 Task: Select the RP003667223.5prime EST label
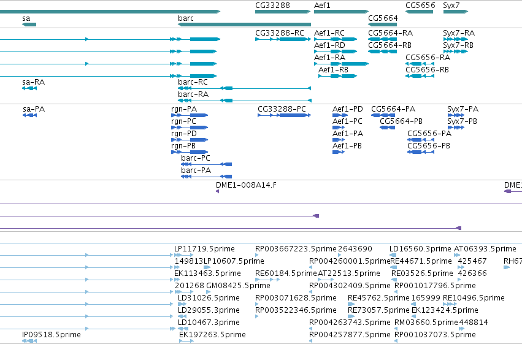(x=296, y=249)
